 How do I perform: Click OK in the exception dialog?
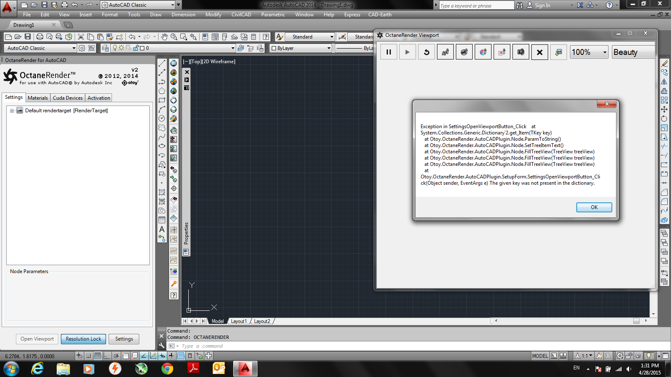tap(594, 207)
